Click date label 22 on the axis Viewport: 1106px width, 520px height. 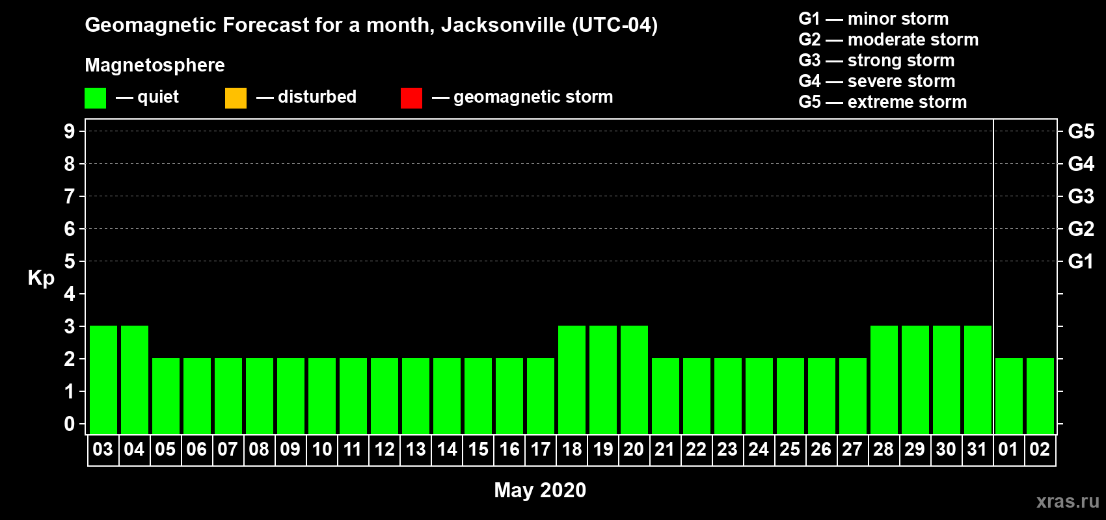click(x=696, y=449)
